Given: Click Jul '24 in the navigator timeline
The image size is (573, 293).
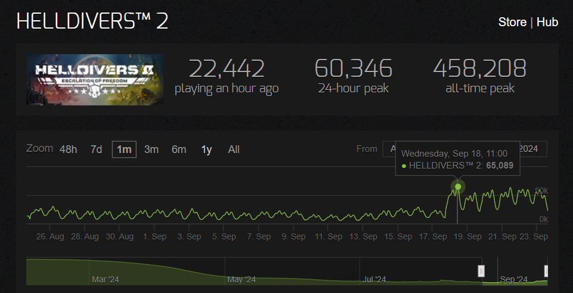Looking at the screenshot, I should (x=374, y=280).
